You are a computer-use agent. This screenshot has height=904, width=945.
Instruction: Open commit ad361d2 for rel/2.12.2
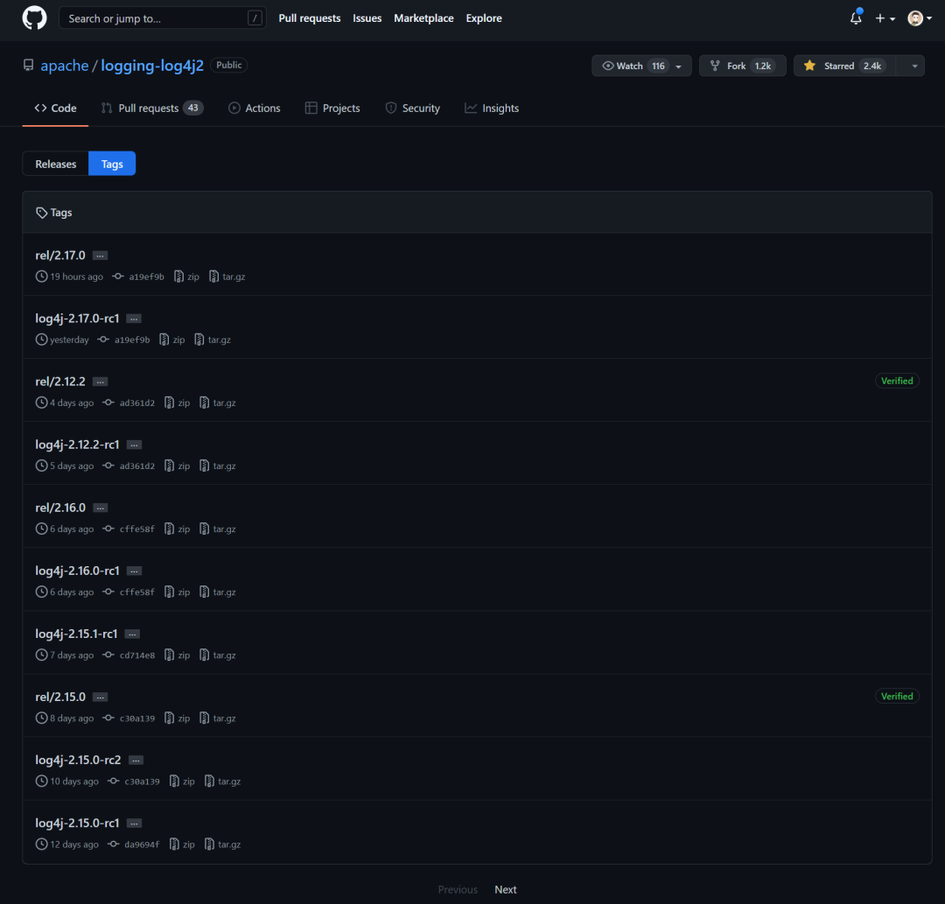(x=137, y=403)
